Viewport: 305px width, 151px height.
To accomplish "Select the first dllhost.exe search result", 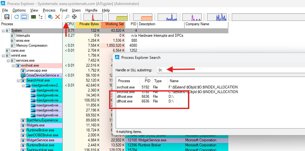I will (x=124, y=97).
